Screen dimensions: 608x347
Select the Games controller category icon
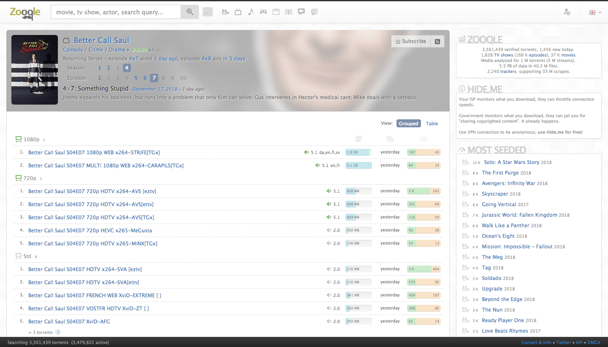click(x=263, y=12)
